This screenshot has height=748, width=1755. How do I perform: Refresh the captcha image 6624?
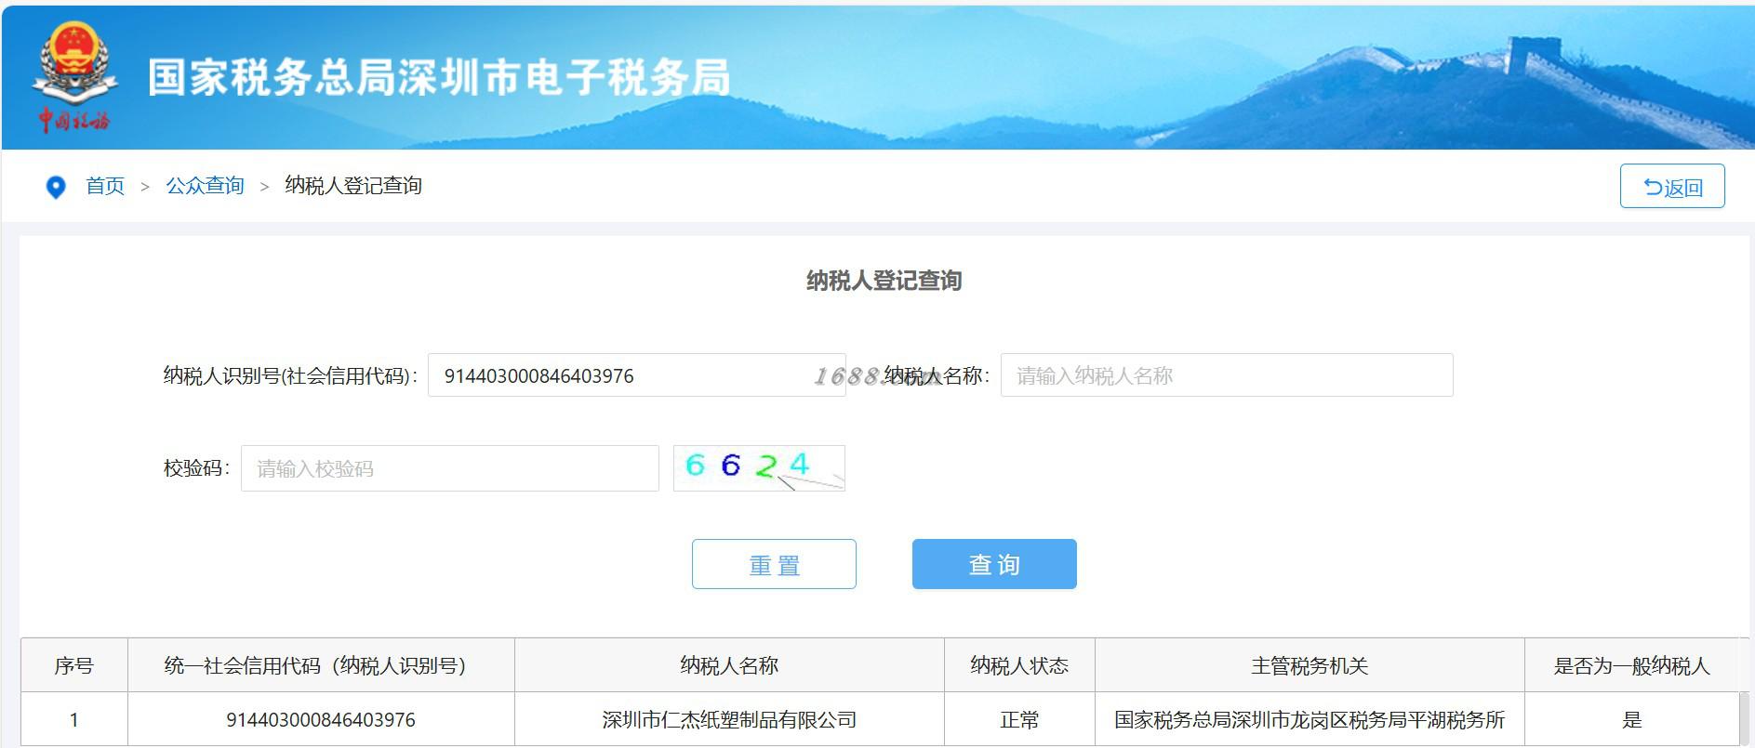(x=759, y=467)
